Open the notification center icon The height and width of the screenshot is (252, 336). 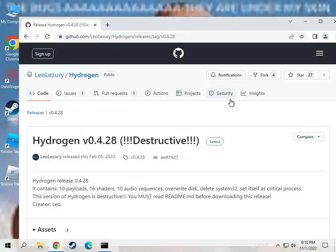pos(325,245)
